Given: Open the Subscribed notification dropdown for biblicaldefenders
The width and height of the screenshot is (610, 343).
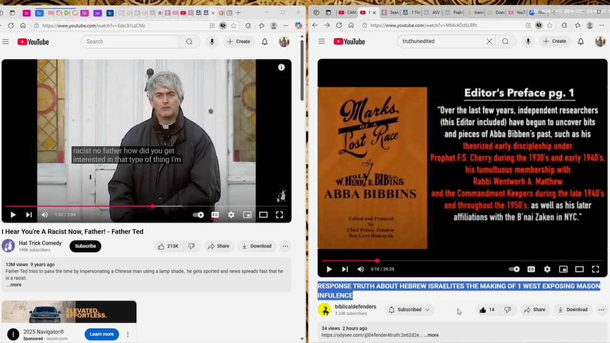Looking at the screenshot, I should pyautogui.click(x=409, y=310).
